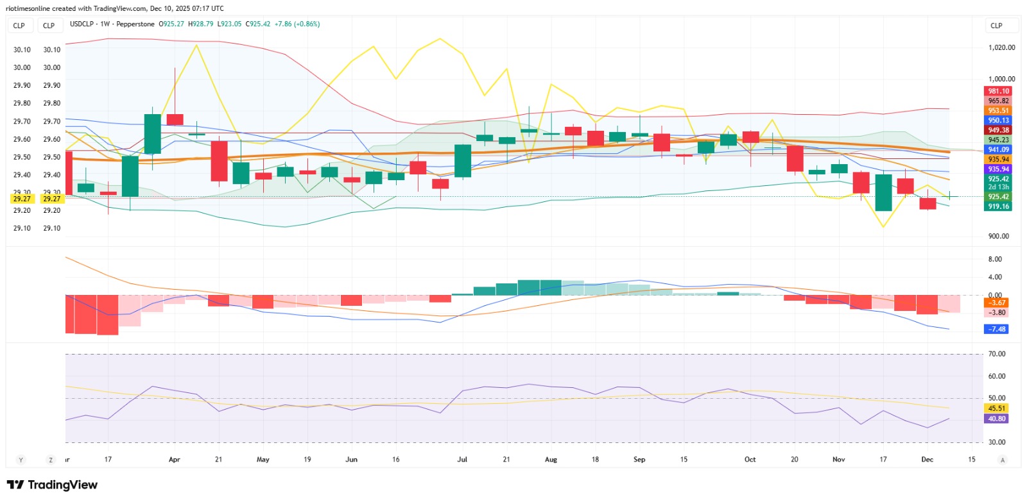This screenshot has width=1027, height=502.
Task: Click the Apr label on the time axis
Action: point(174,460)
